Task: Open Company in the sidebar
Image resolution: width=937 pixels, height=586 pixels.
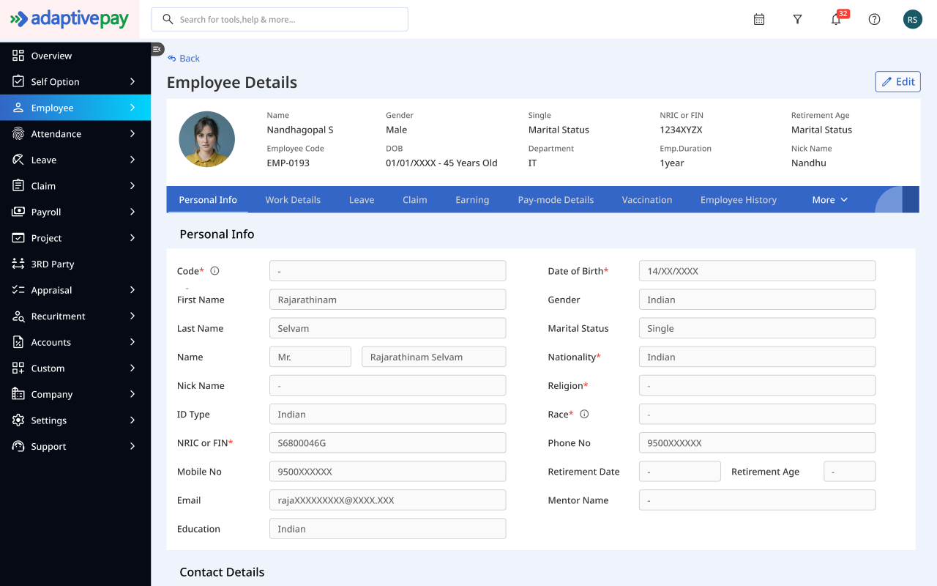Action: point(75,394)
